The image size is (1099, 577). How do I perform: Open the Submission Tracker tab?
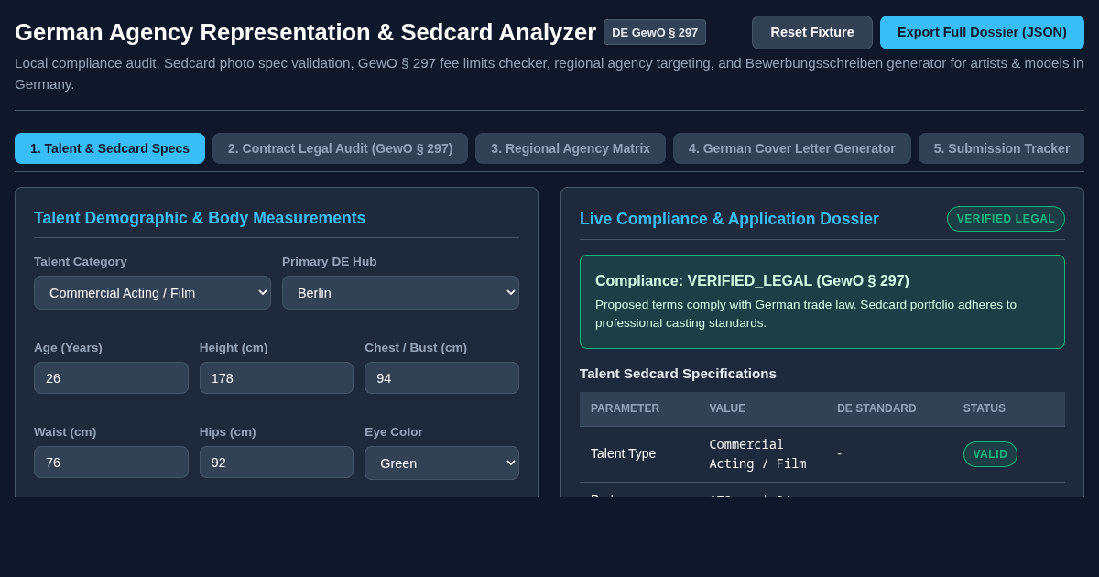[1001, 148]
